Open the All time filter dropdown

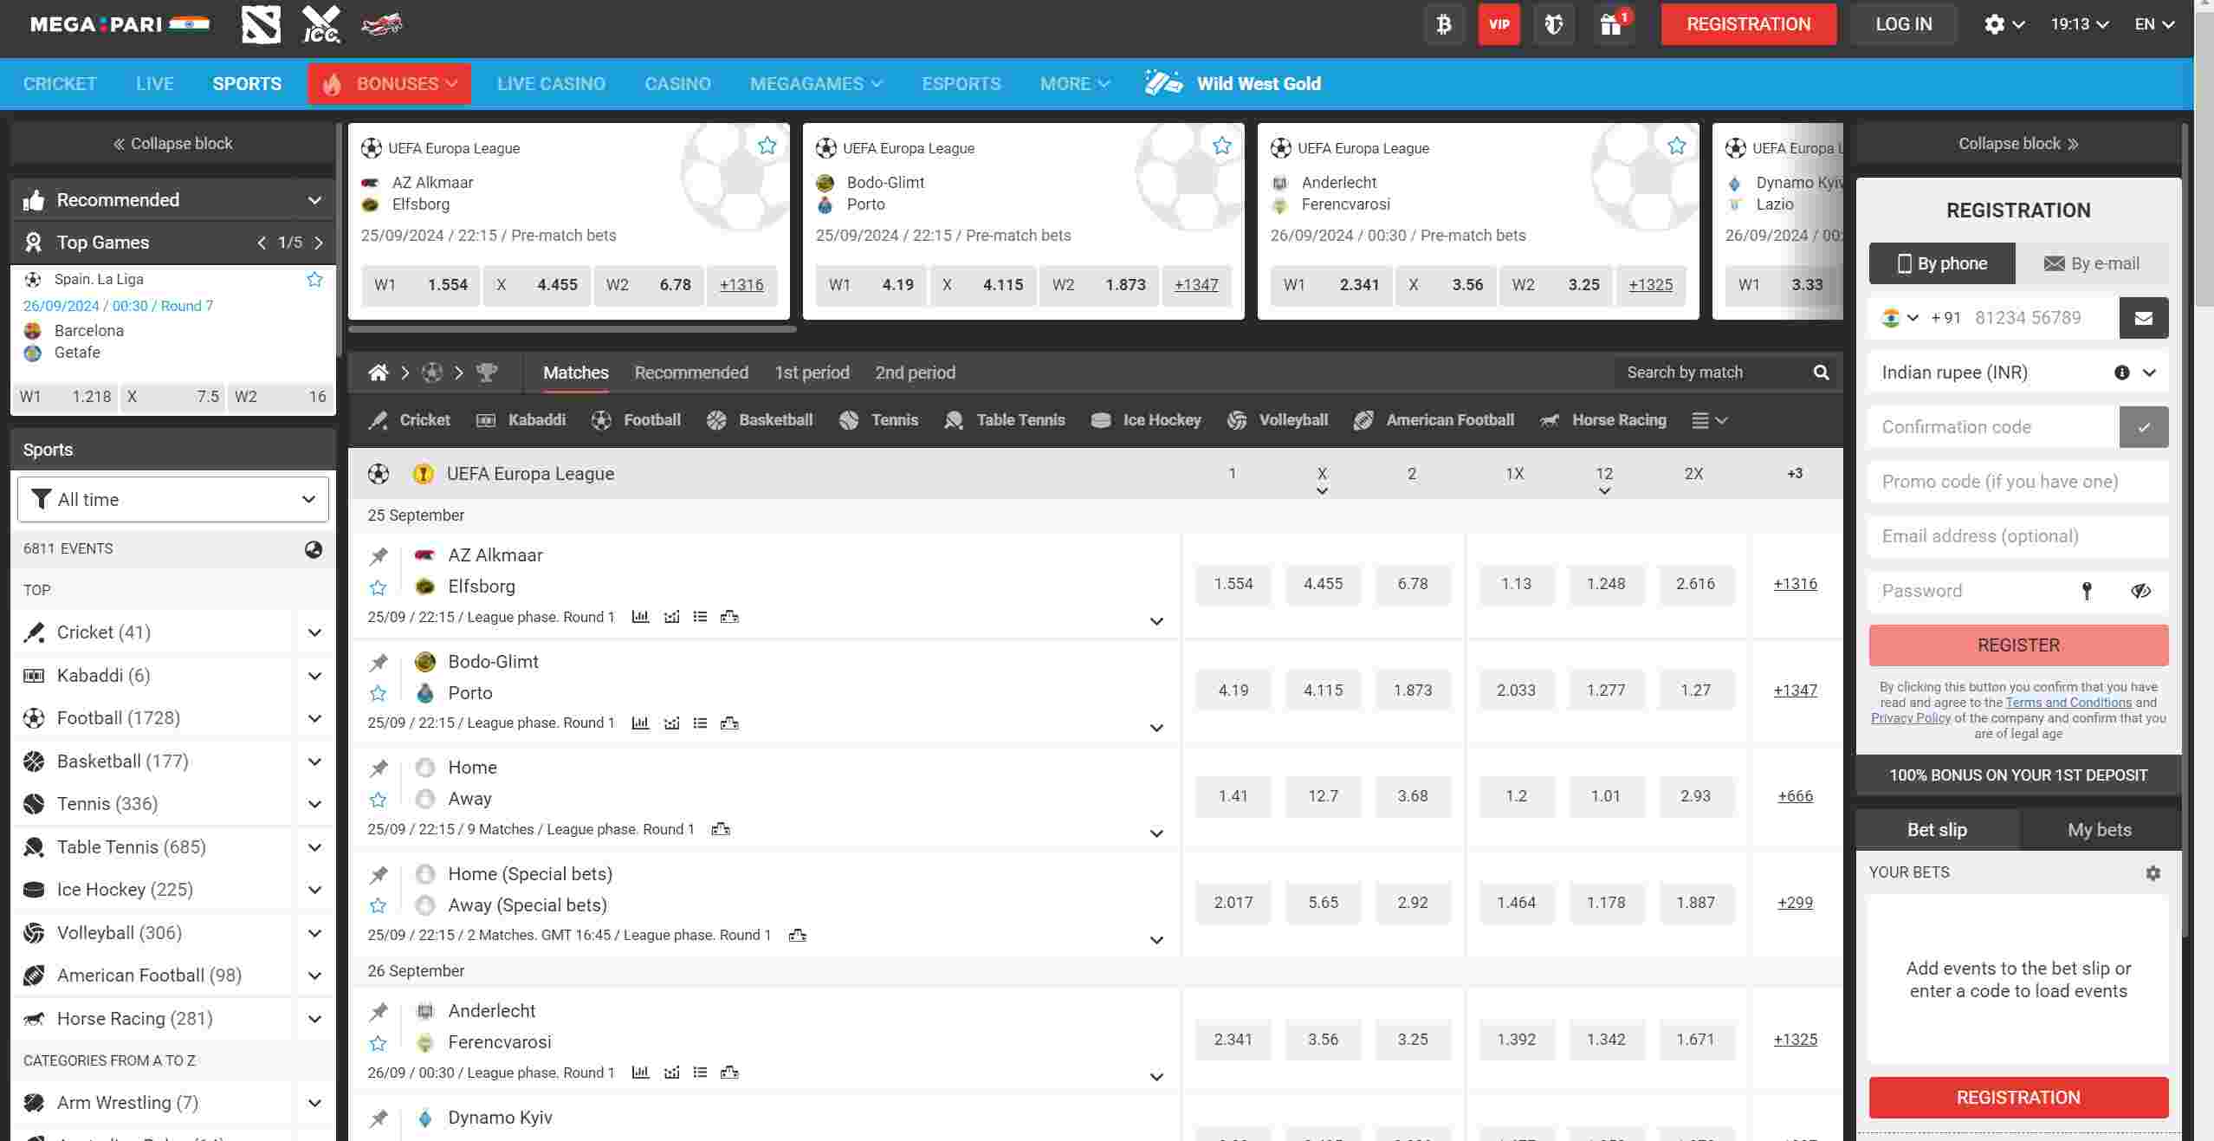tap(173, 499)
